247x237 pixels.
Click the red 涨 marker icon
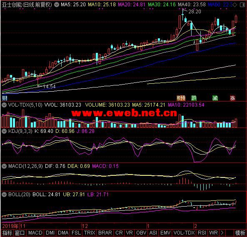[x=232, y=98]
